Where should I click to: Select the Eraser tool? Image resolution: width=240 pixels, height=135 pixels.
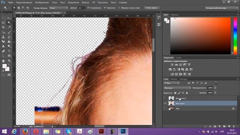pyautogui.click(x=3, y=42)
